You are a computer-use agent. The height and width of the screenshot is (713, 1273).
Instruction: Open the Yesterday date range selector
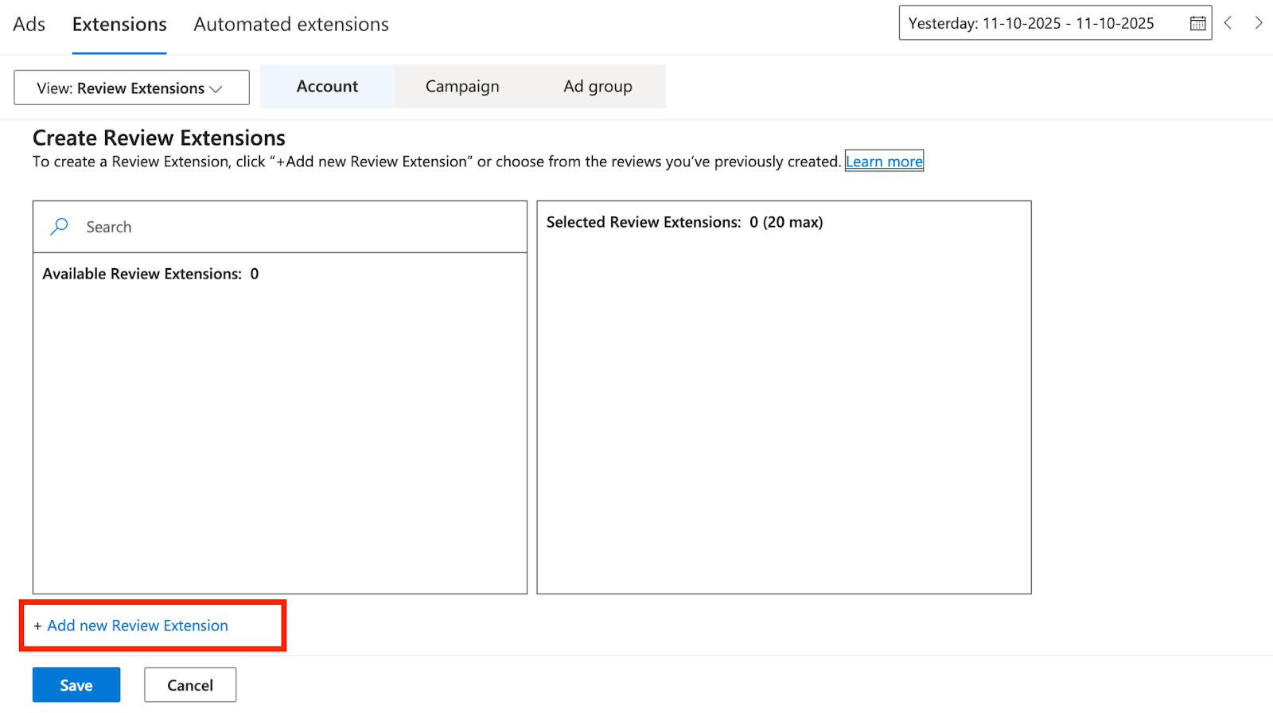(x=1042, y=24)
